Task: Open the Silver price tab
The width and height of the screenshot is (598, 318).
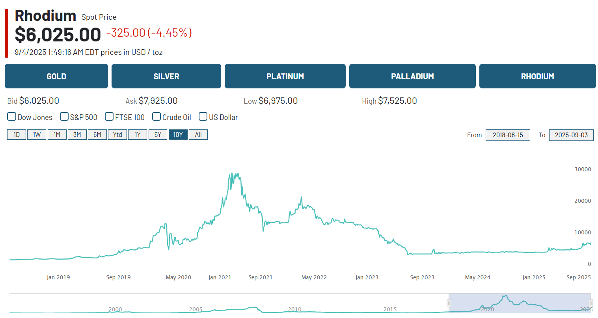Action: click(166, 76)
